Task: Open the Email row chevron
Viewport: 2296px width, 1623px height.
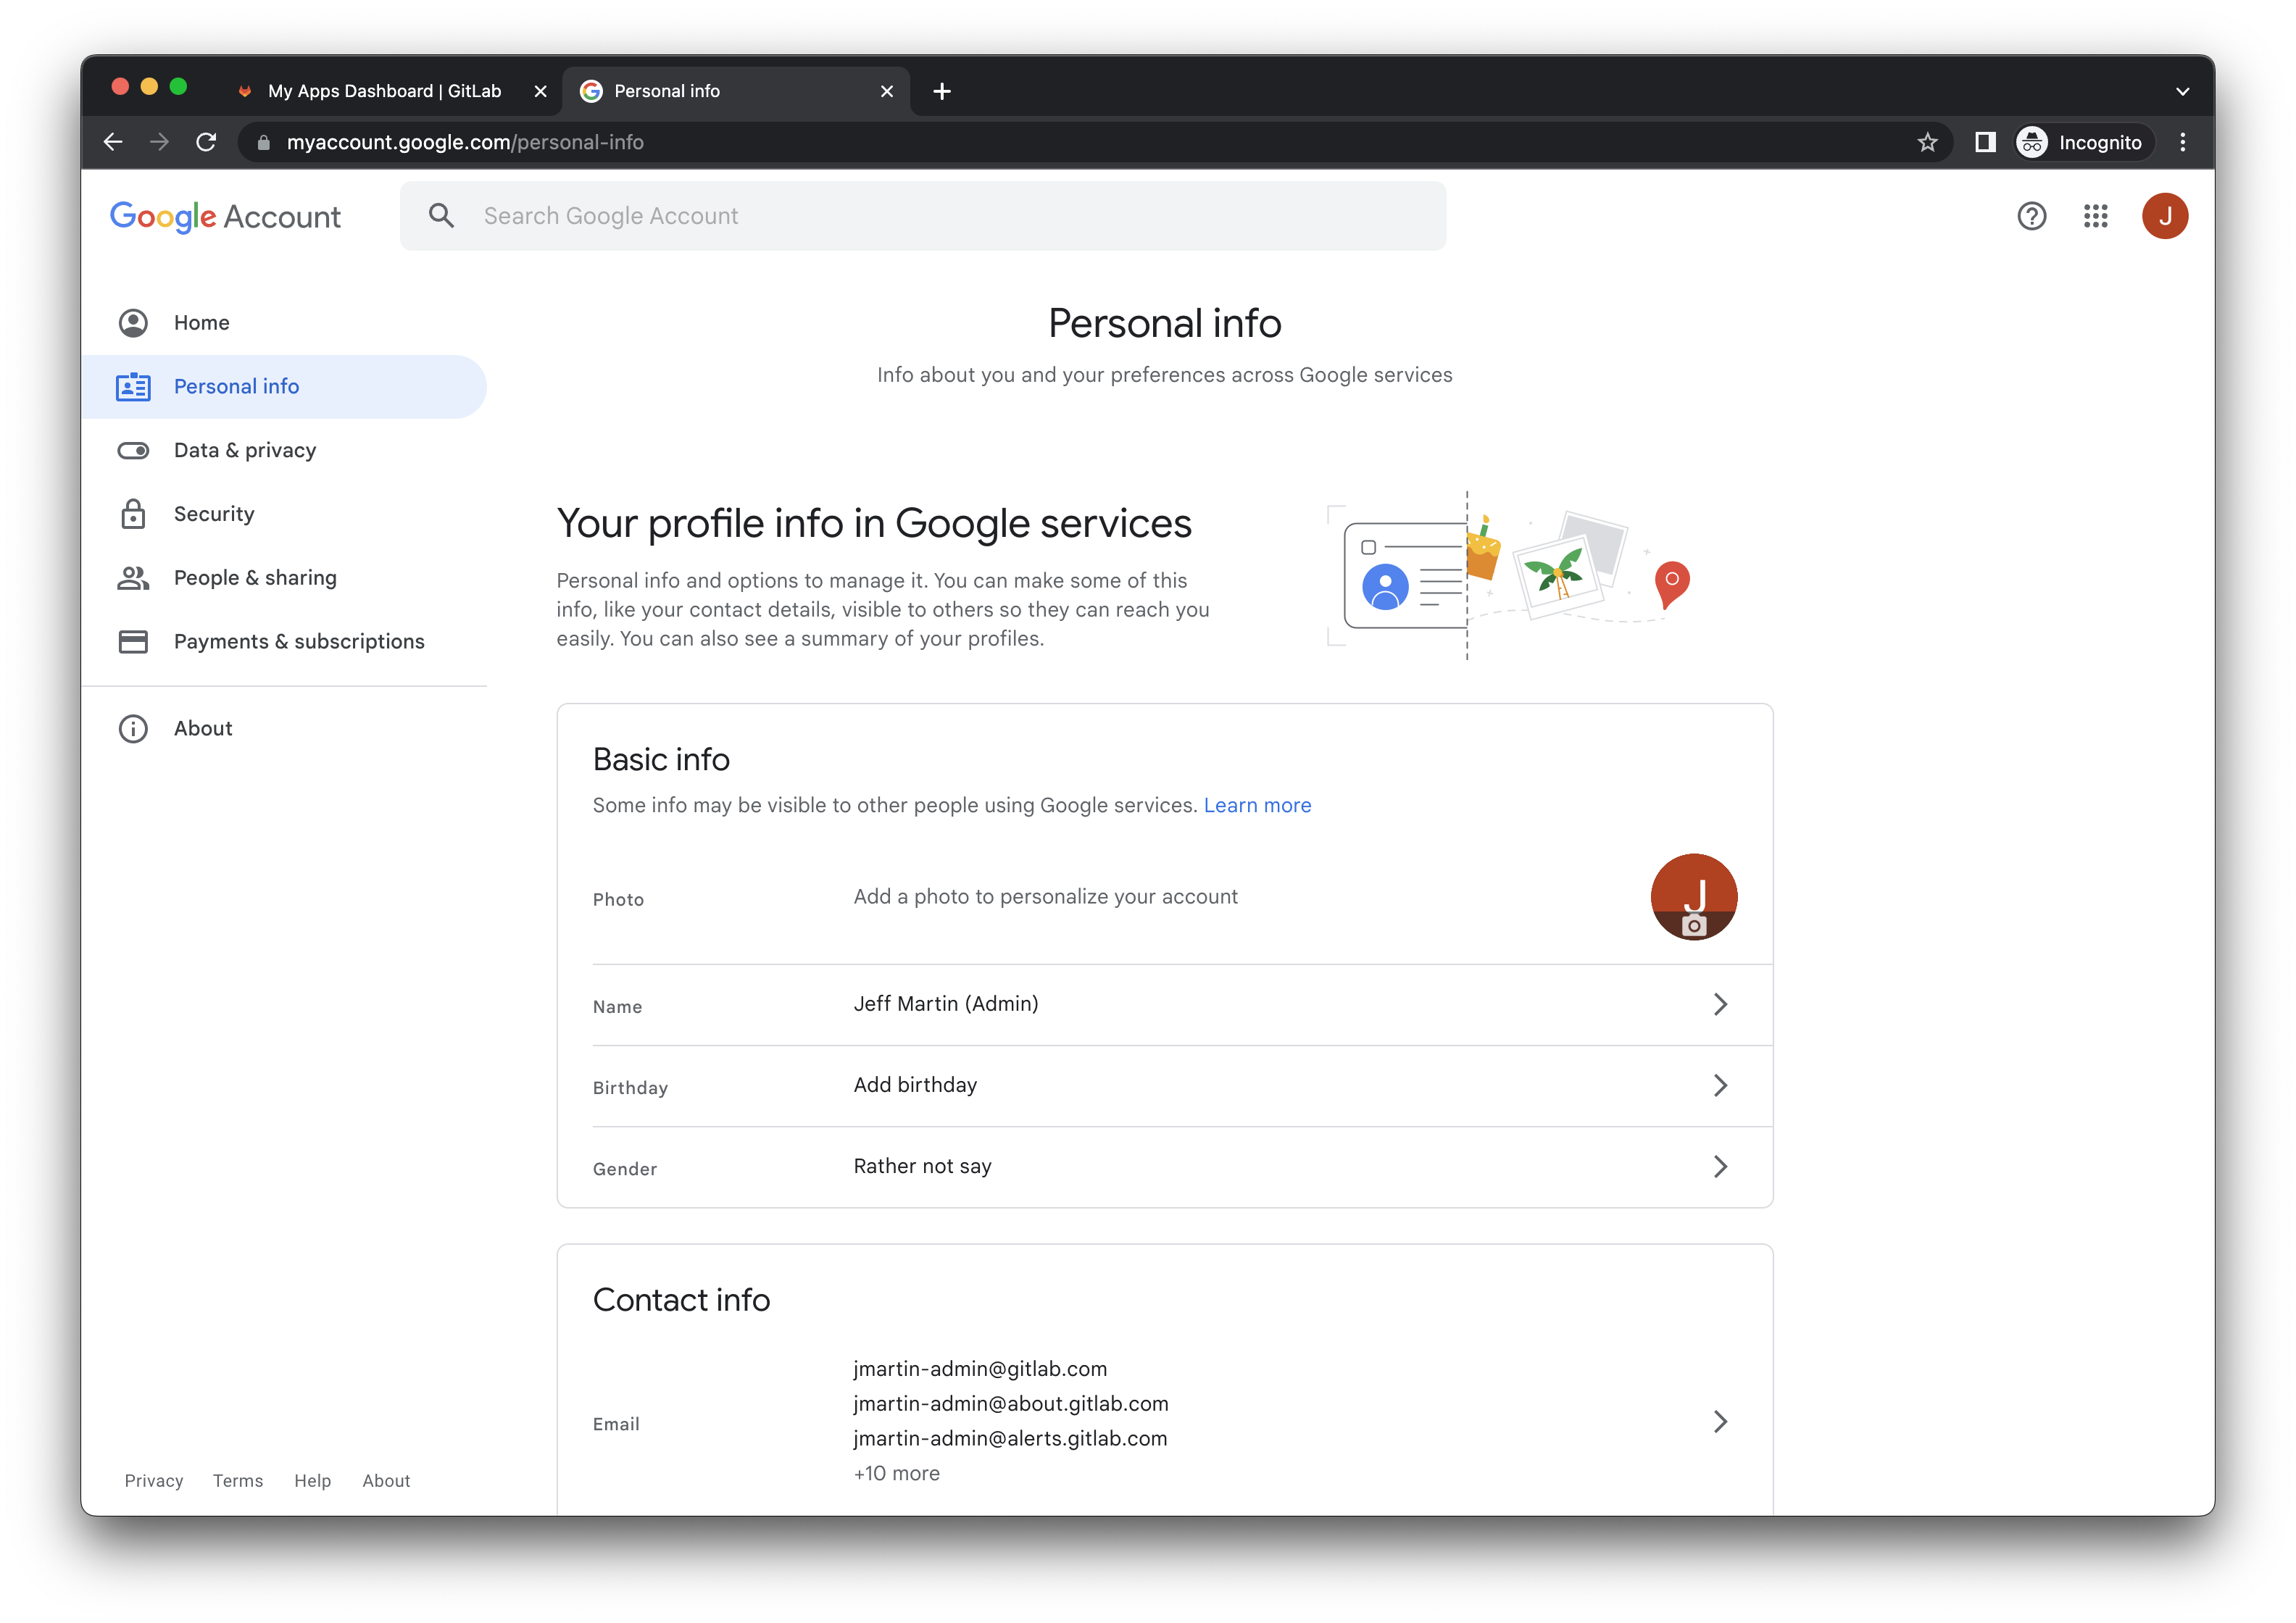Action: pos(1720,1421)
